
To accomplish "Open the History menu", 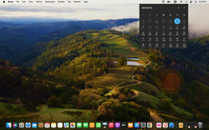I will click(39, 2).
